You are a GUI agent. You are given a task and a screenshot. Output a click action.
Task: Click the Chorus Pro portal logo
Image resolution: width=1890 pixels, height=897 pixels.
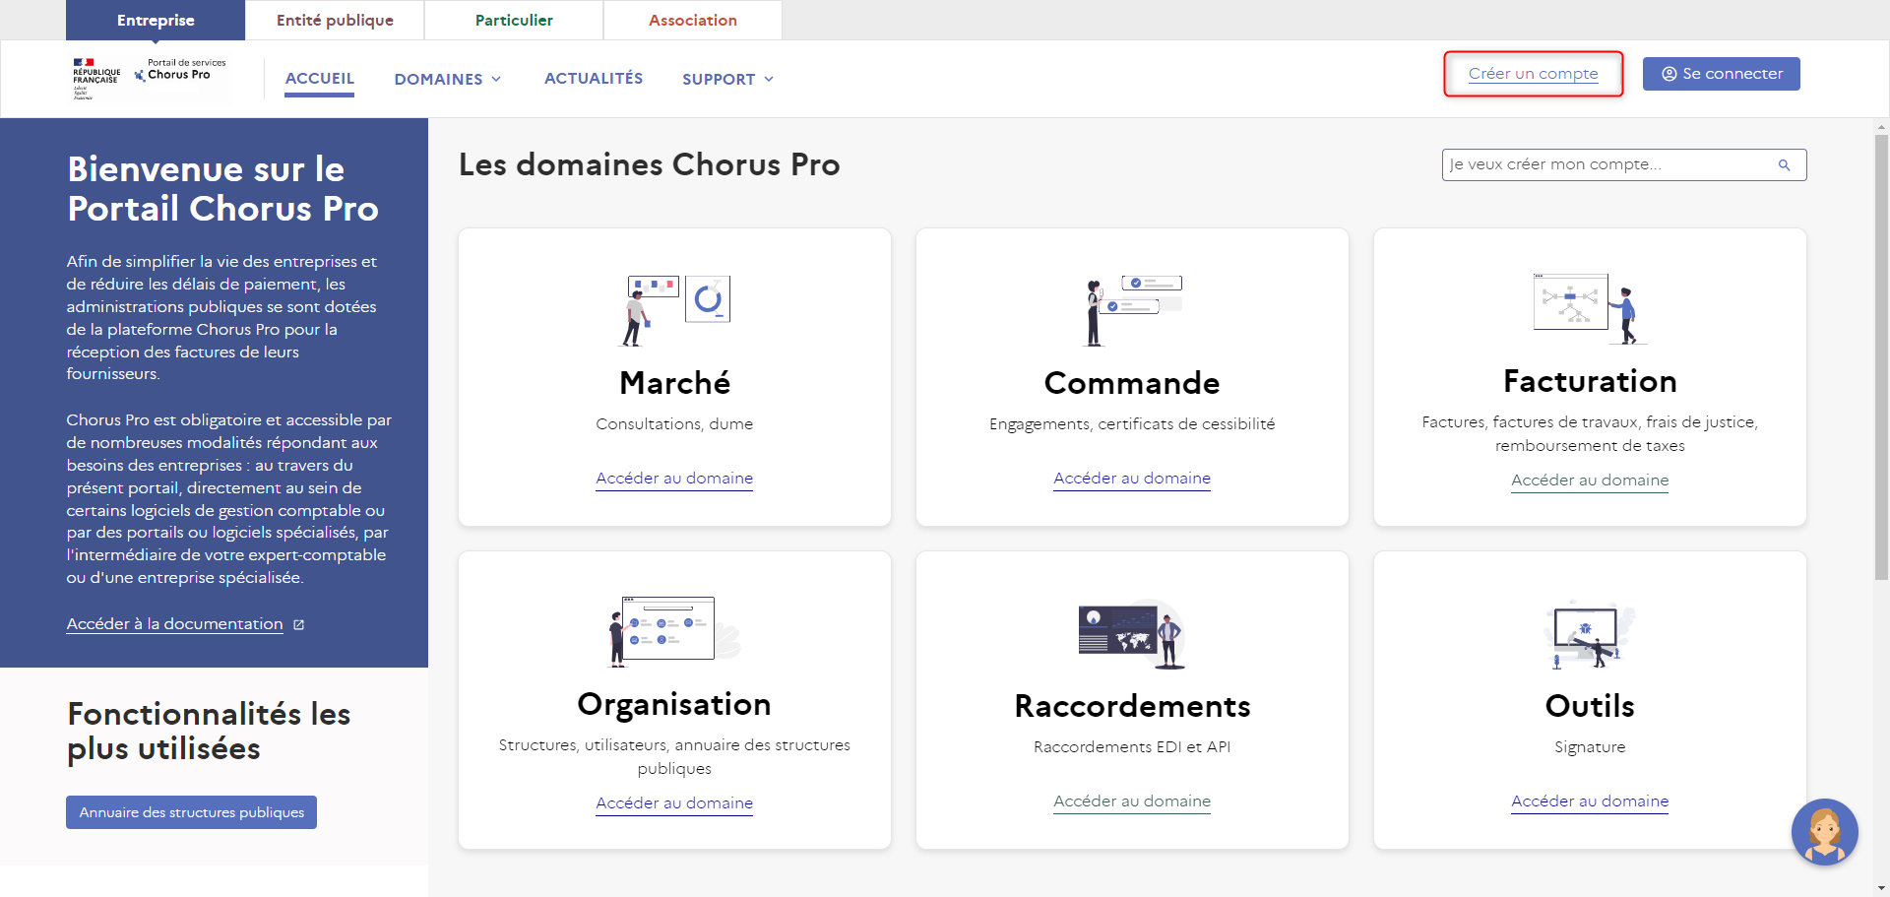tap(180, 70)
